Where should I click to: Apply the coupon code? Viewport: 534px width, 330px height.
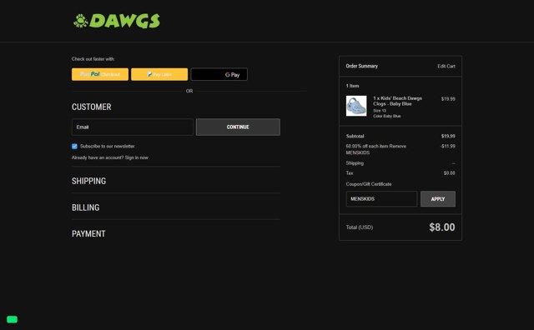[437, 198]
